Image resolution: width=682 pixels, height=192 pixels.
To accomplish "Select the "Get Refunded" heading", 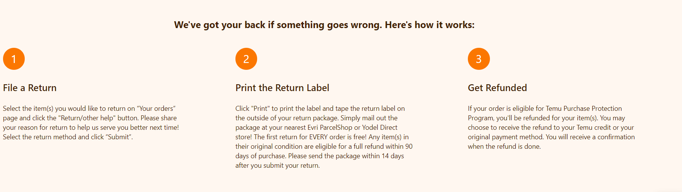I will click(x=497, y=88).
